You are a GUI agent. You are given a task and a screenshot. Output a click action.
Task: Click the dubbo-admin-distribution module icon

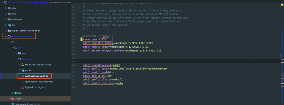tap(9, 31)
